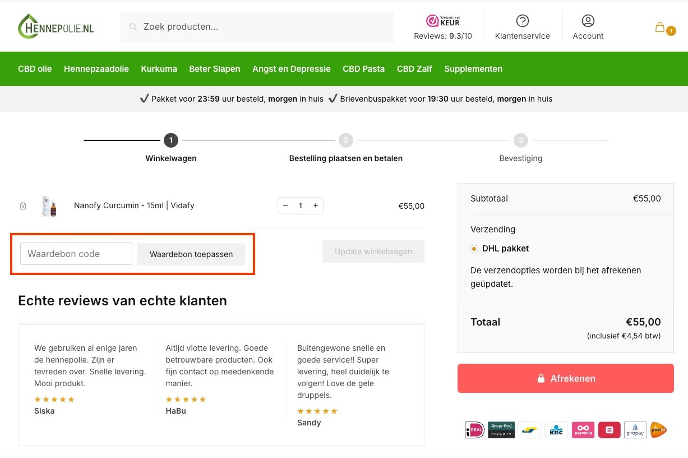Image resolution: width=688 pixels, height=458 pixels.
Task: Click the Hennepolie.nl logo
Action: (x=55, y=26)
